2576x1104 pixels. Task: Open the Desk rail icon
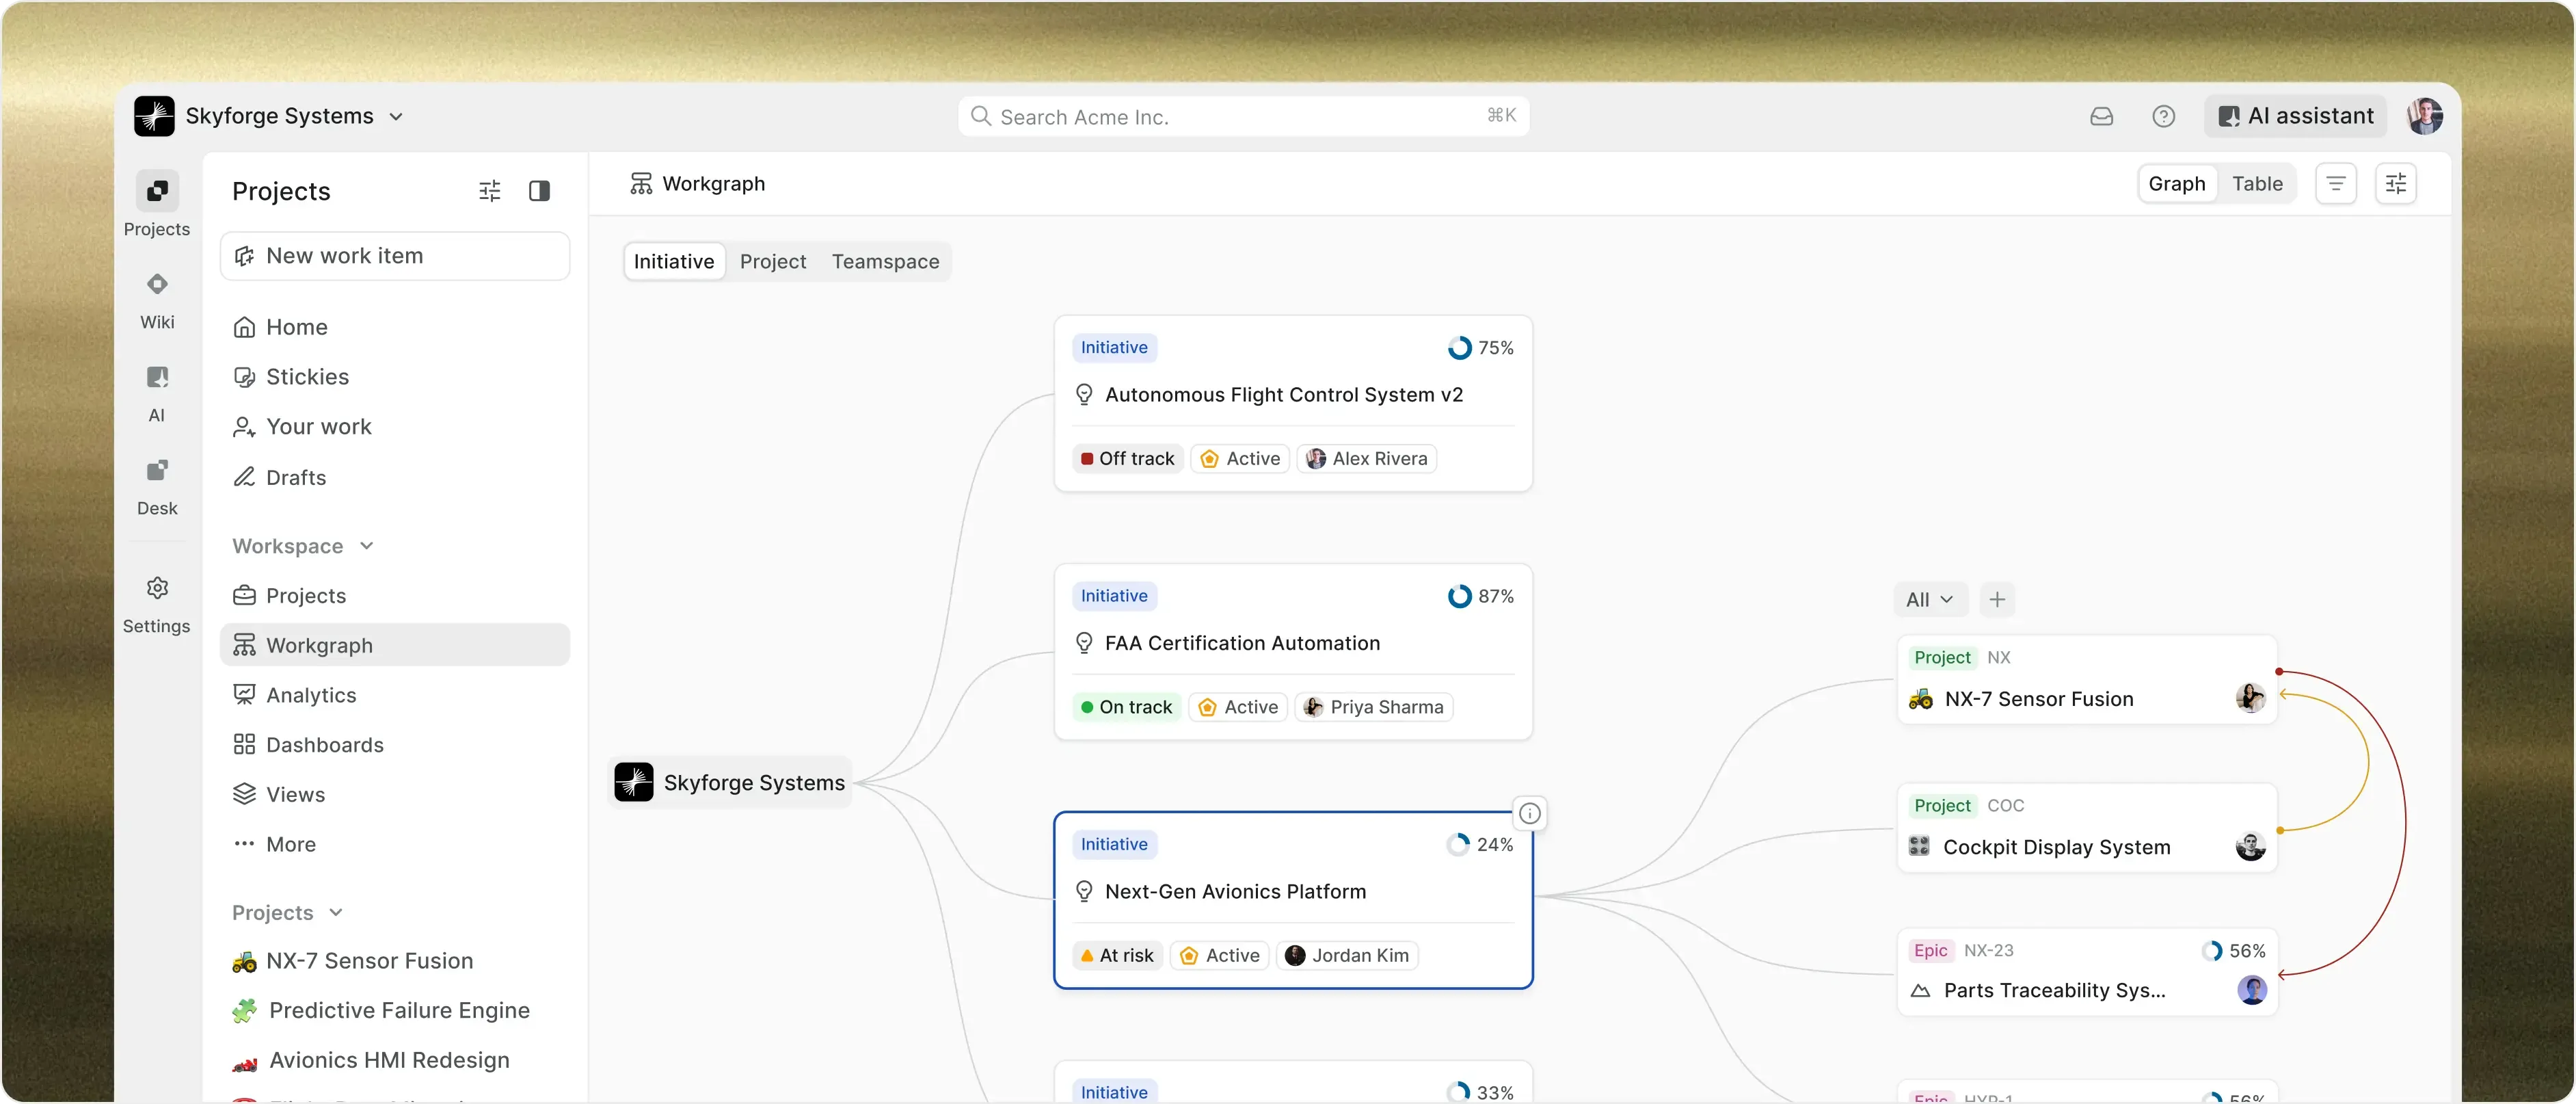click(157, 471)
